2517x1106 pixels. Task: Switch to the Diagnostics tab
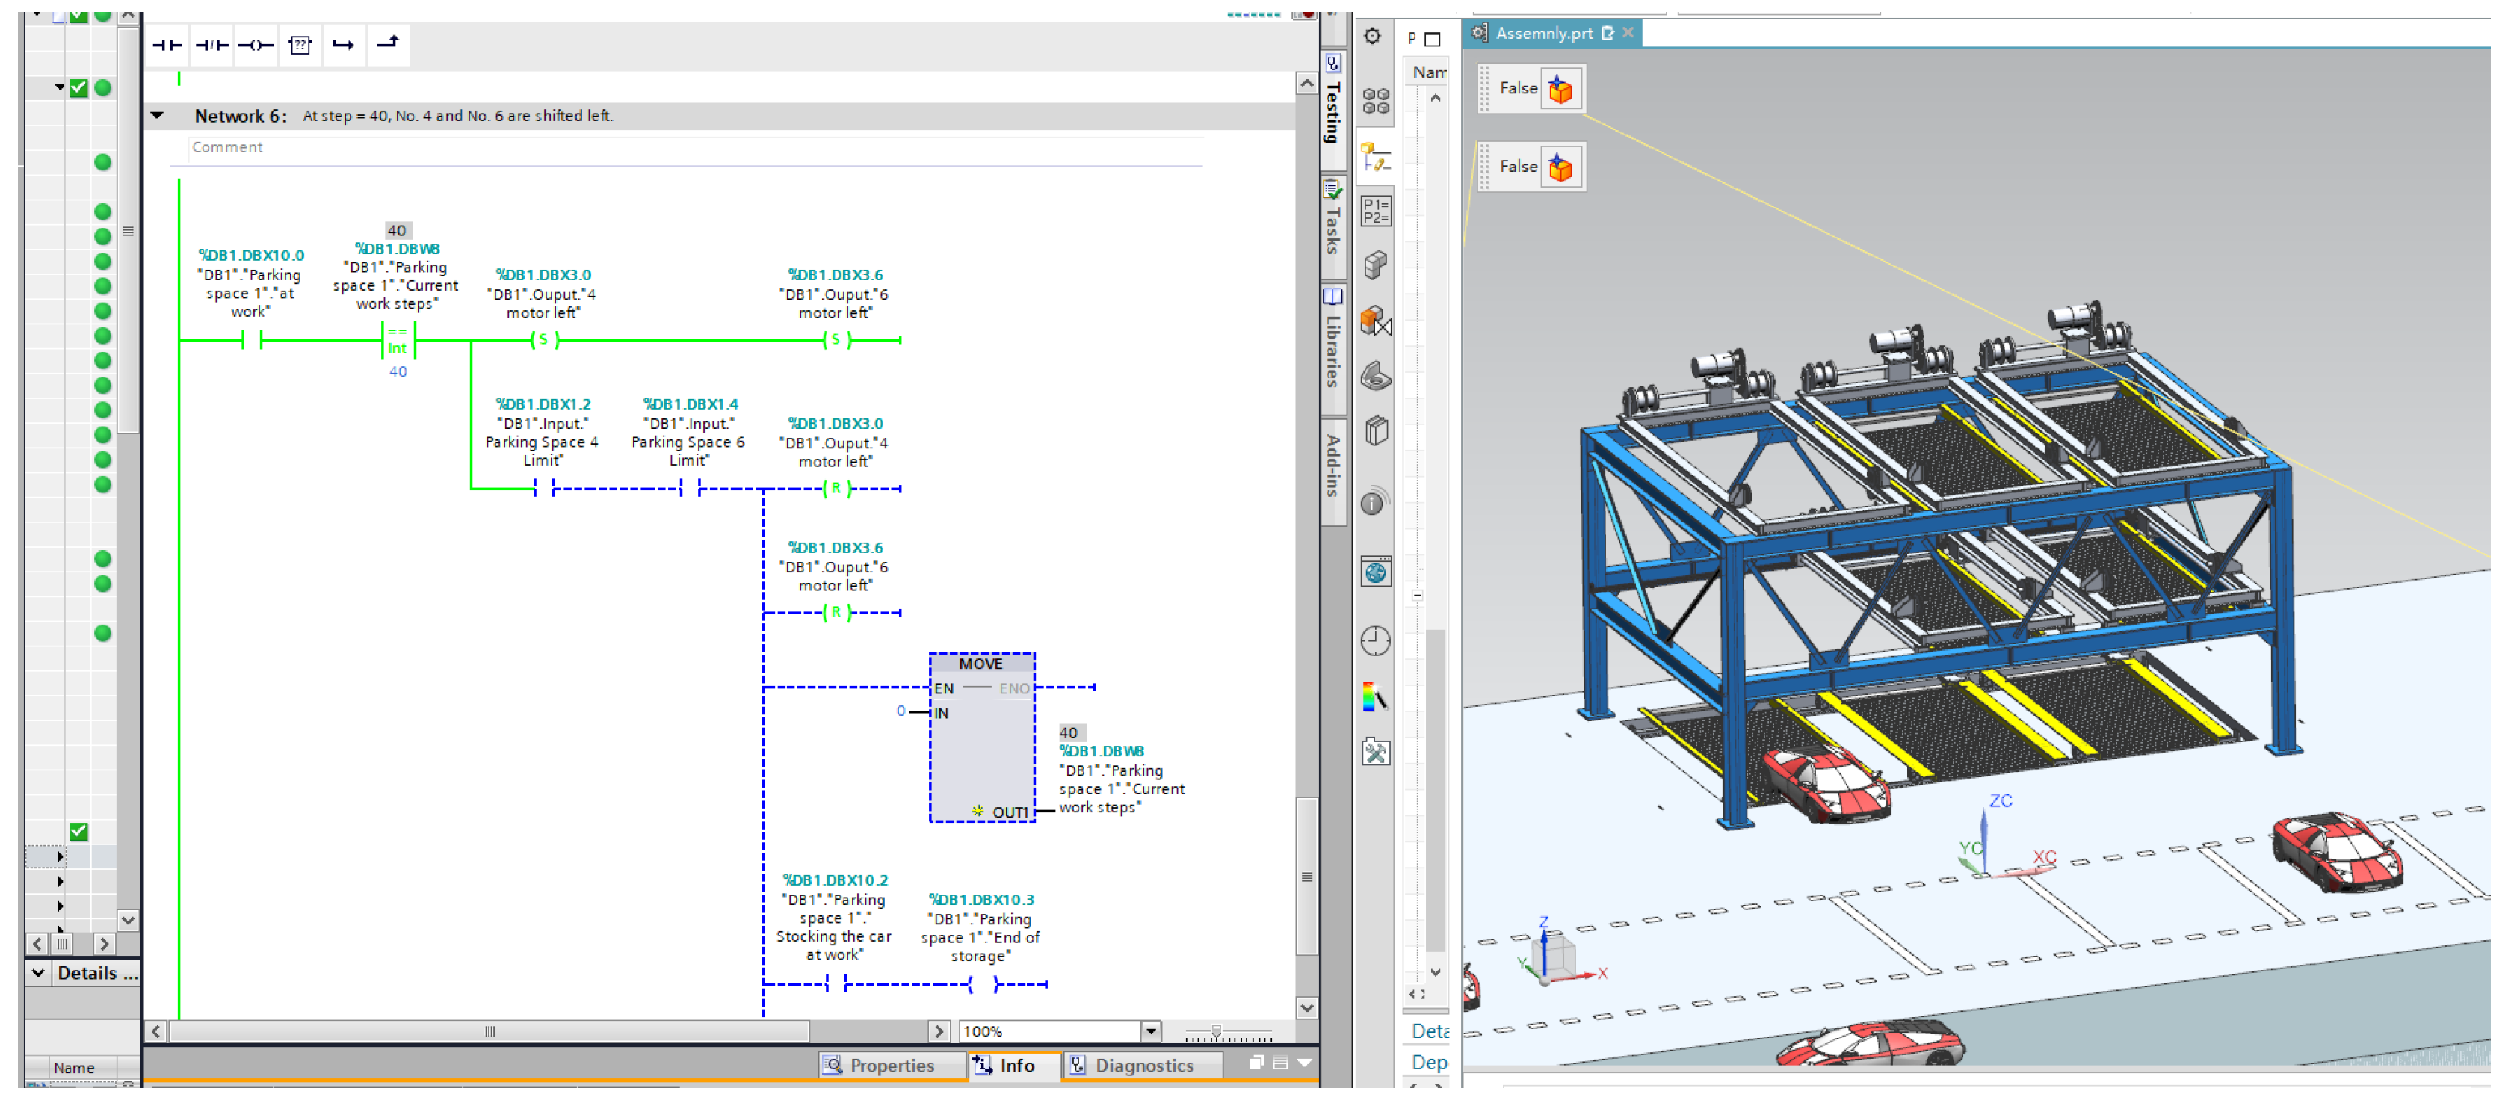(x=1142, y=1065)
